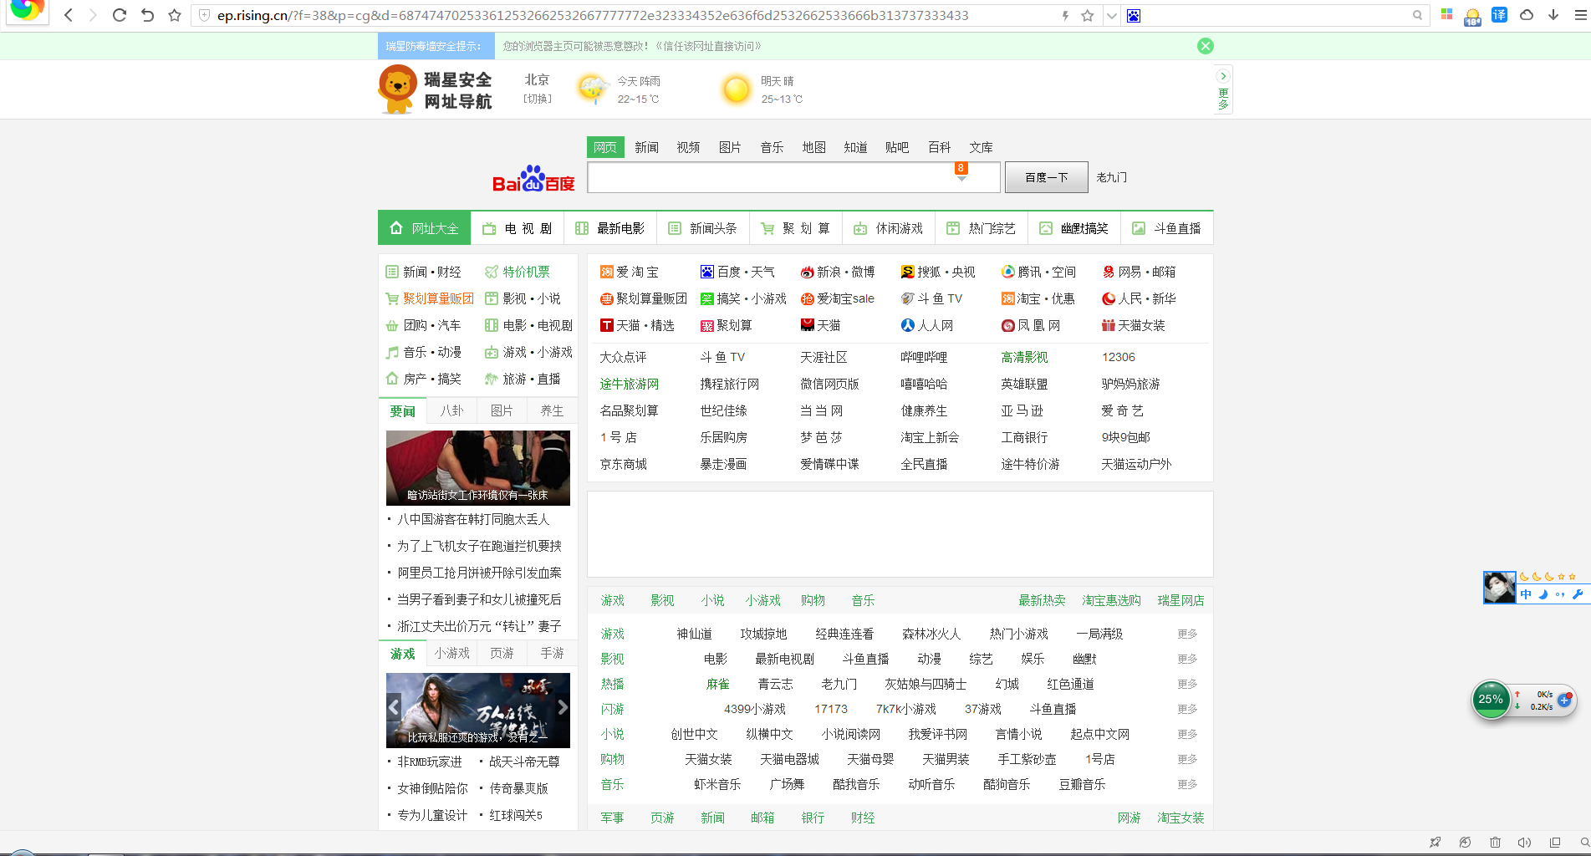Open the translate extension icon
Viewport: 1591px width, 856px height.
click(x=1499, y=15)
